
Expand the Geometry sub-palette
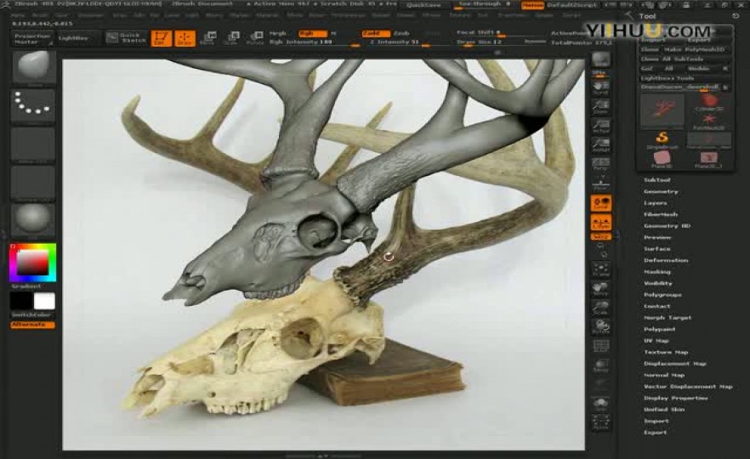tap(661, 192)
